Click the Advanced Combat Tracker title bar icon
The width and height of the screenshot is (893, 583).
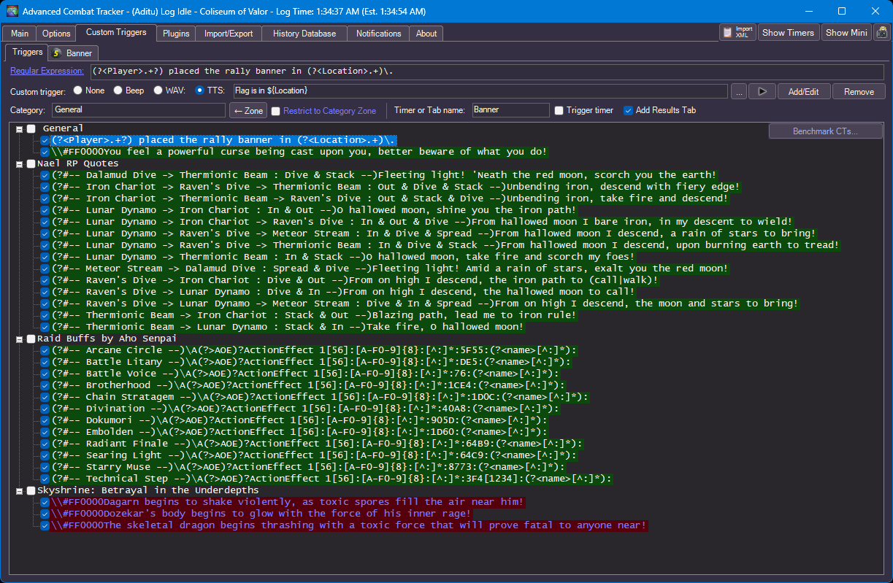click(12, 12)
